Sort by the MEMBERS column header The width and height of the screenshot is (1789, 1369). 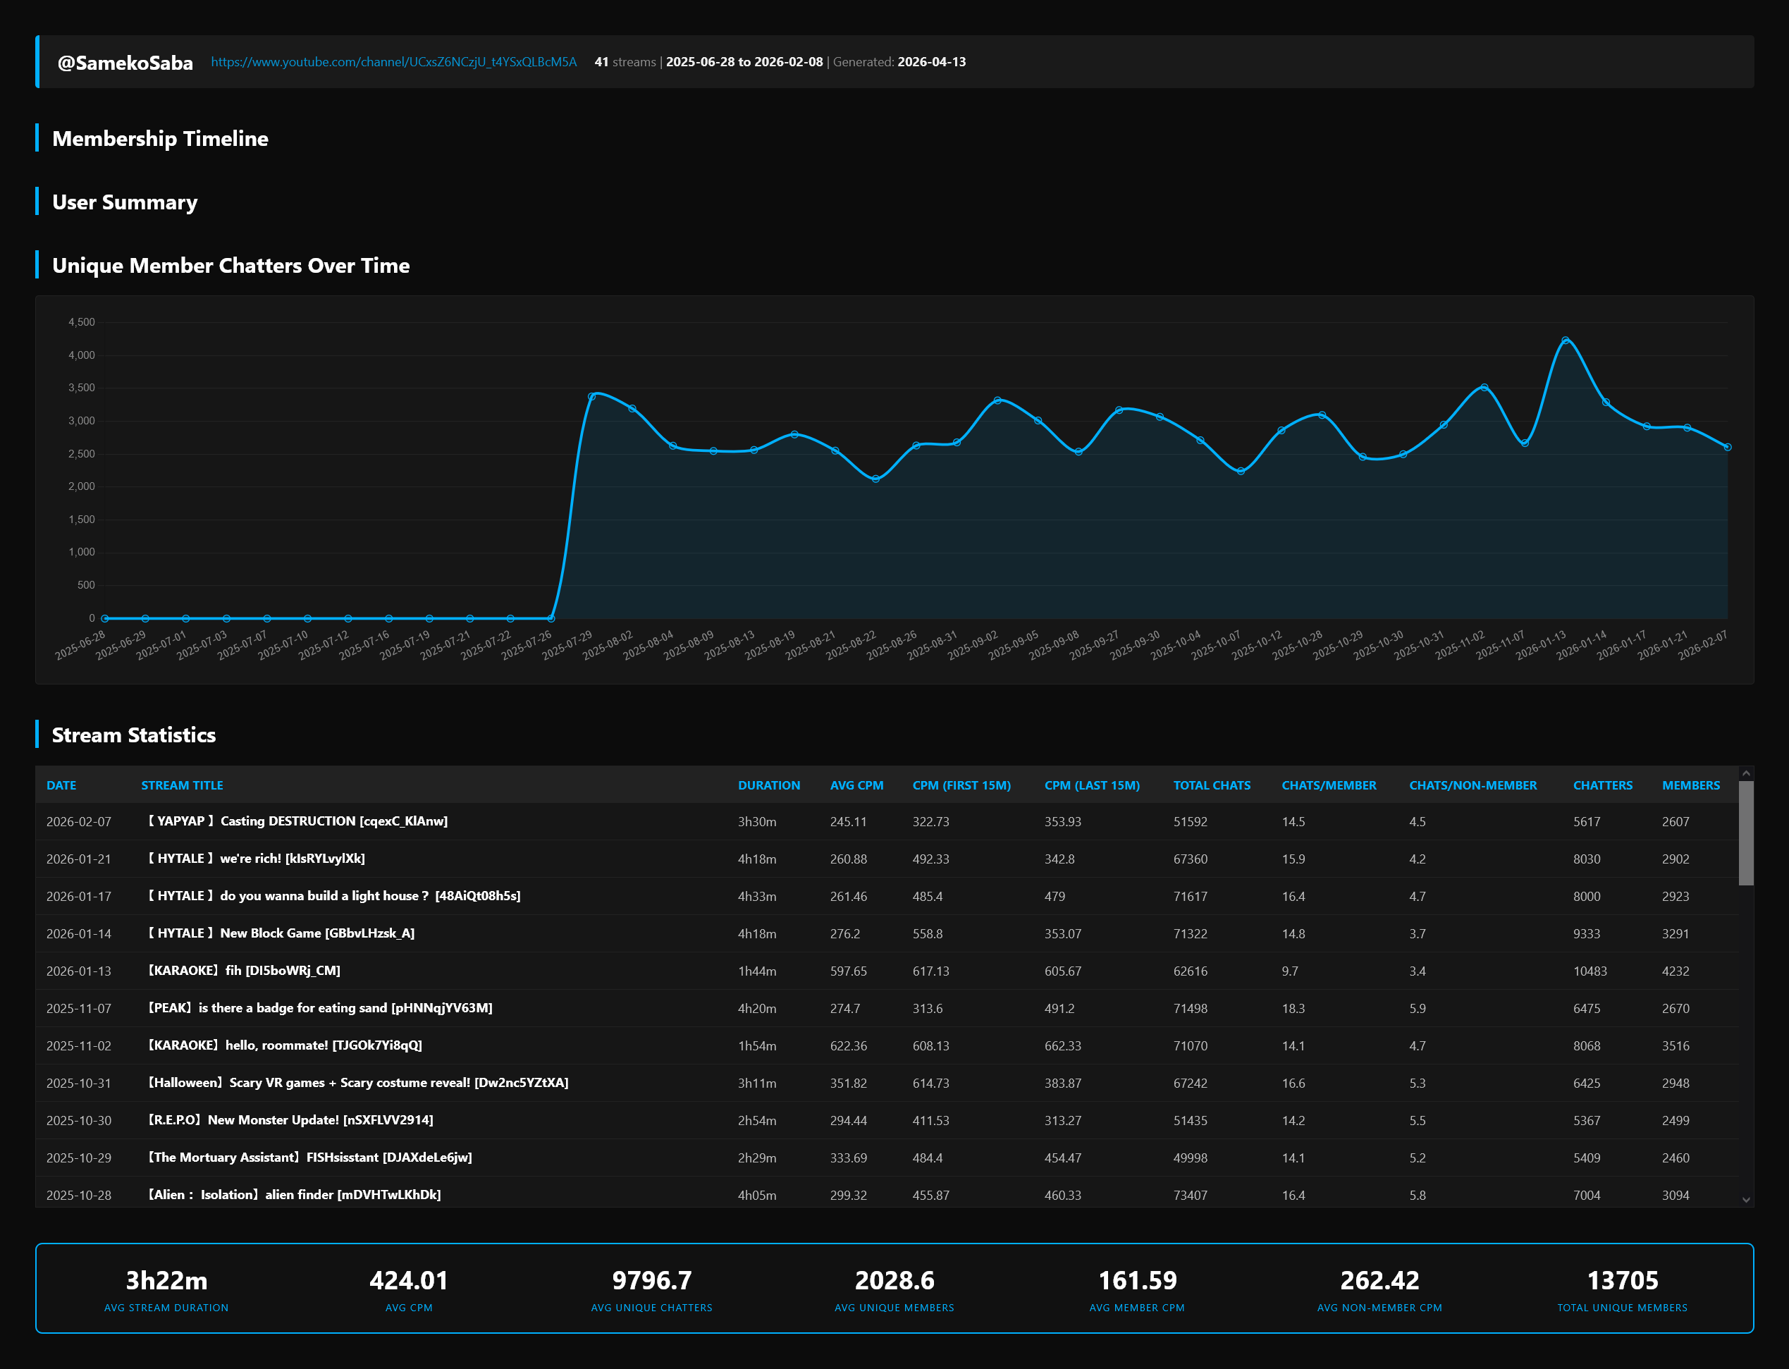click(1690, 785)
